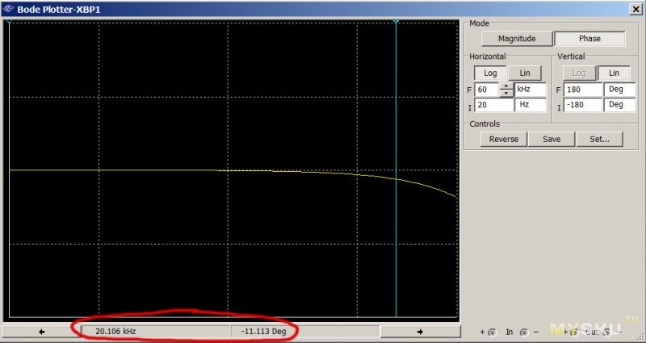Click the Reverse button in Controls
Screen dimensions: 646x343
(504, 139)
